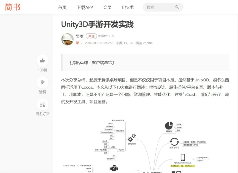
Task: Open the 下载APP menu item
Action: [85, 7]
